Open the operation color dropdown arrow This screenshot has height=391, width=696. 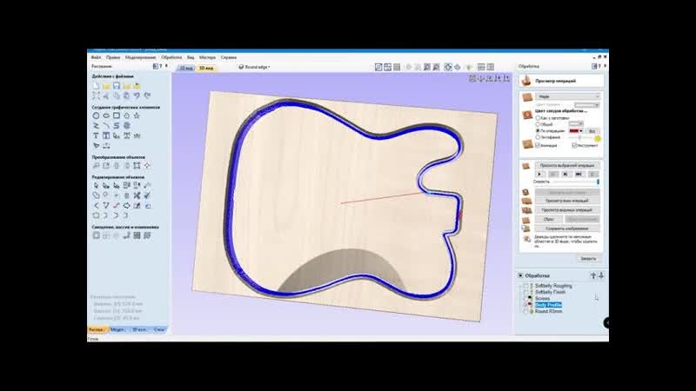coord(580,131)
